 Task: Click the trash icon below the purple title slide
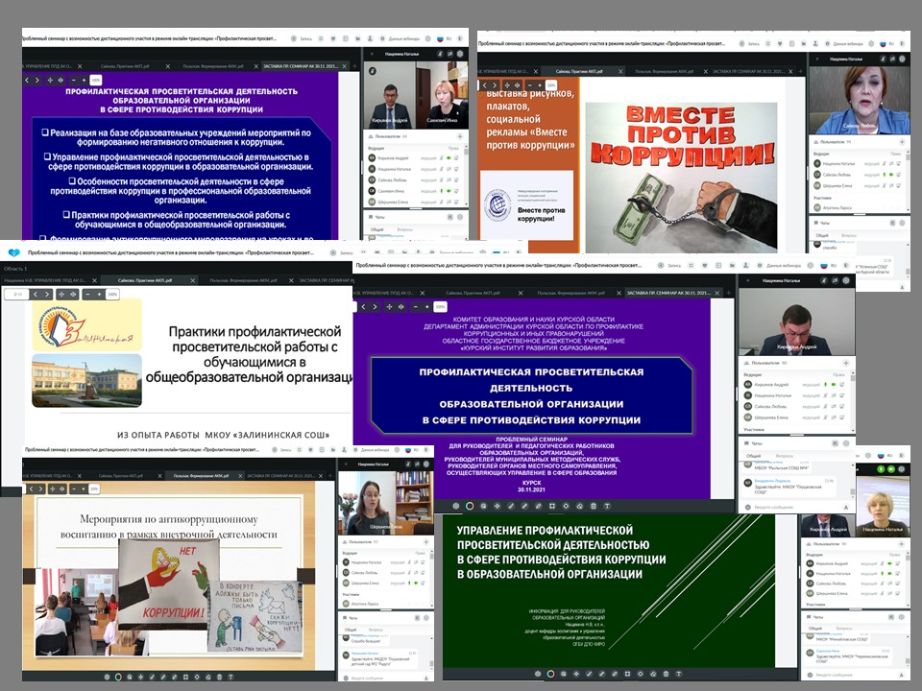[594, 506]
